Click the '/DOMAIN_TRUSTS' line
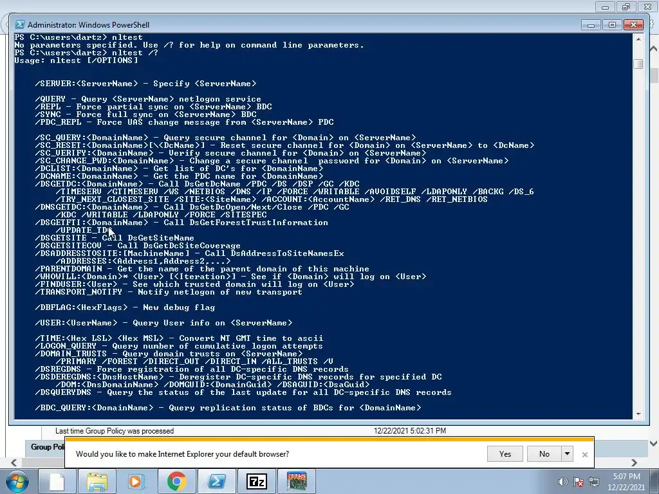 [169, 354]
